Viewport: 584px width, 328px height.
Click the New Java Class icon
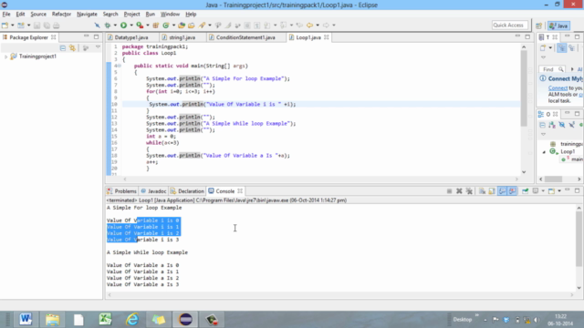click(166, 26)
